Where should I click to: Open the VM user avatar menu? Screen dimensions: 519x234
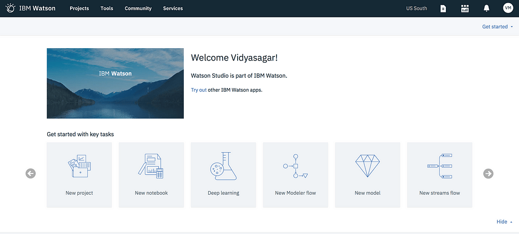click(508, 8)
